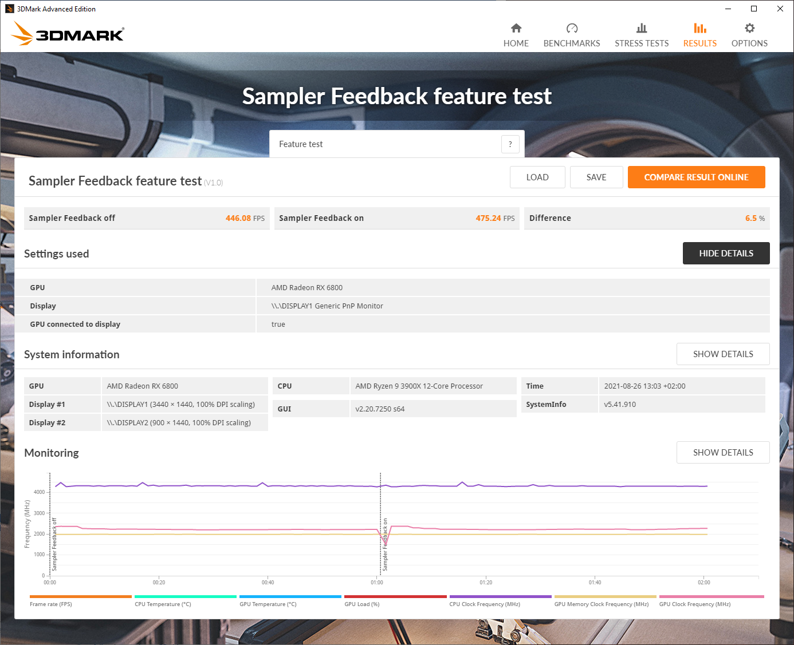Minimize the 3DMark window
794x645 pixels.
(728, 9)
